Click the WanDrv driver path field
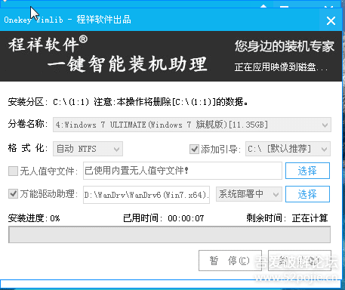345x290 pixels. [146, 195]
